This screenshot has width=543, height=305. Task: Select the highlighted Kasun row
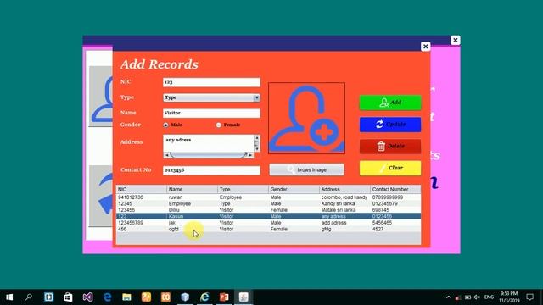(269, 217)
